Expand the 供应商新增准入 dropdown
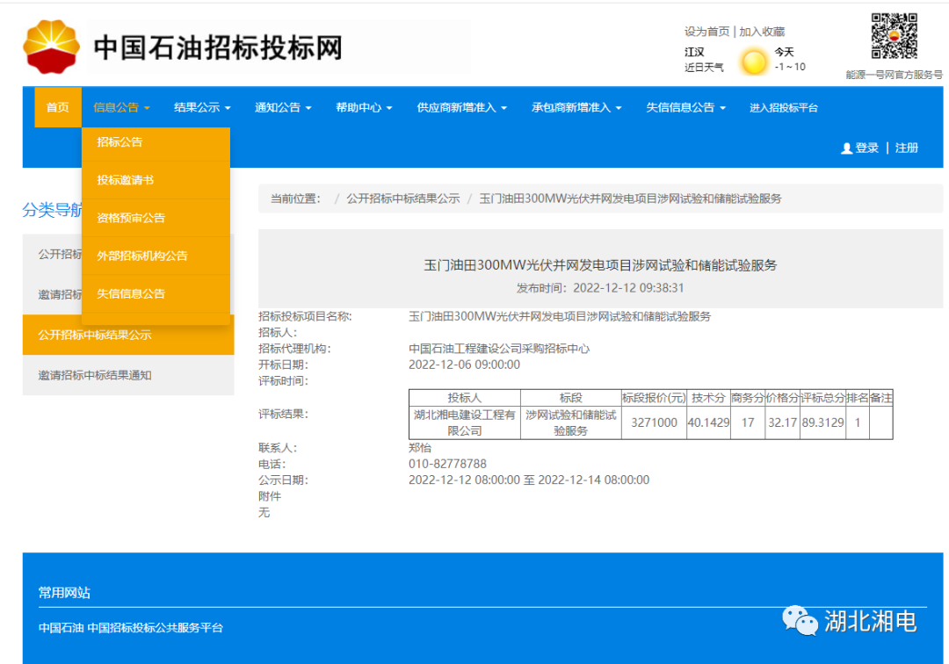949x664 pixels. coord(457,107)
